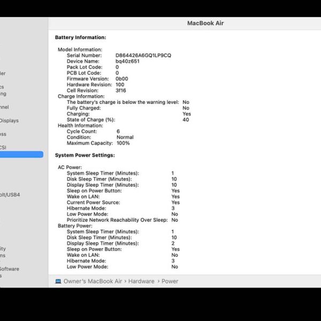Click the laptop icon in path bar
The image size is (321, 321).
58,281
